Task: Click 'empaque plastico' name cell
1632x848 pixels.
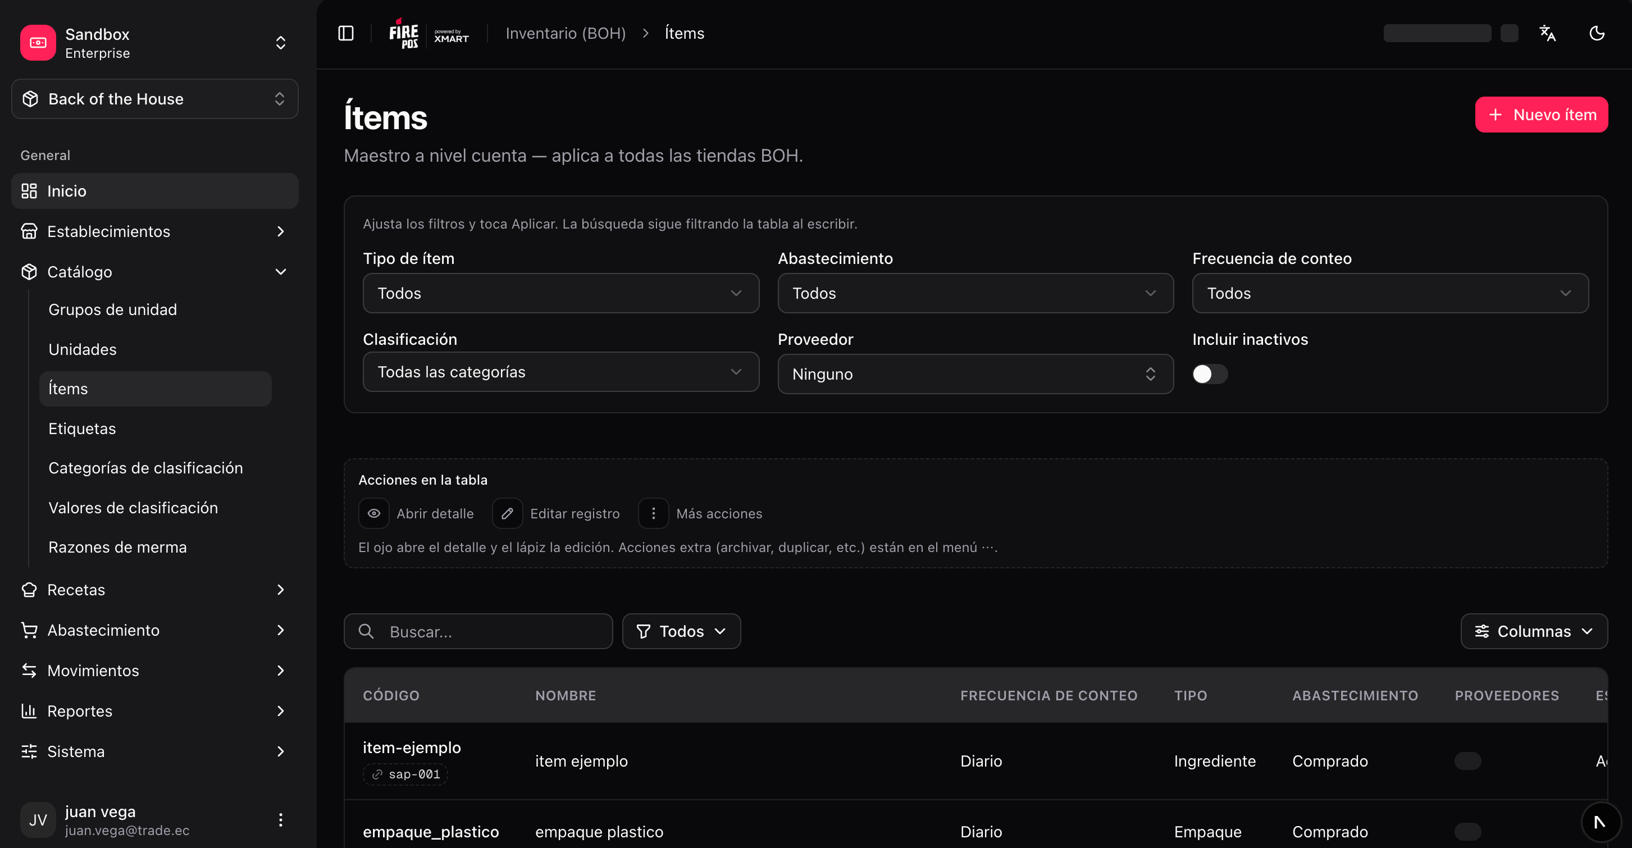Action: tap(599, 831)
